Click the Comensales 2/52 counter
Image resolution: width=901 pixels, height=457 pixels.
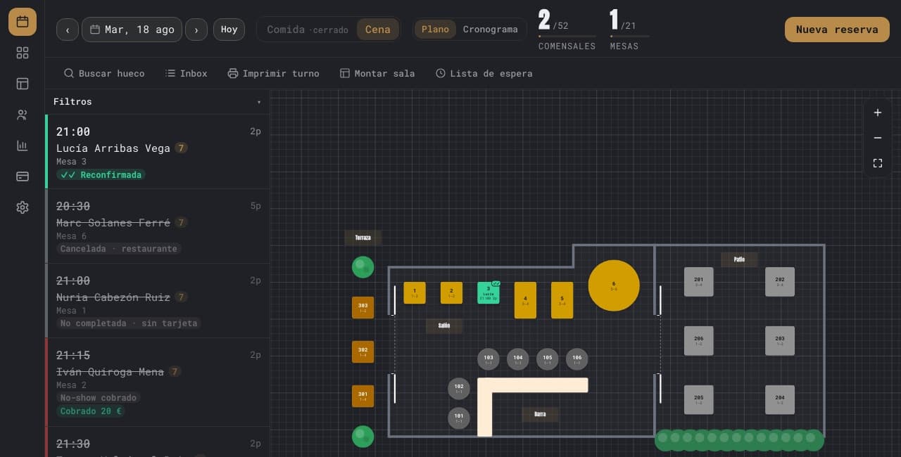tap(567, 30)
